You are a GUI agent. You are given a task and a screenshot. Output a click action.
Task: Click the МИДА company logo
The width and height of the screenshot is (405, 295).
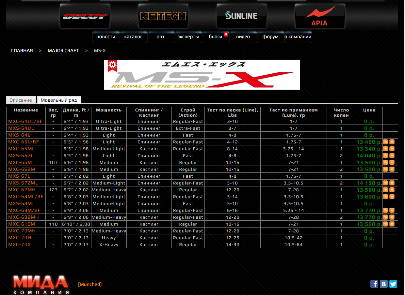(x=41, y=285)
